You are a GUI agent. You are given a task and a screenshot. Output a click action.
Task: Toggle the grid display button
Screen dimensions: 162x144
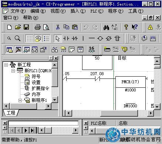click(x=30, y=38)
